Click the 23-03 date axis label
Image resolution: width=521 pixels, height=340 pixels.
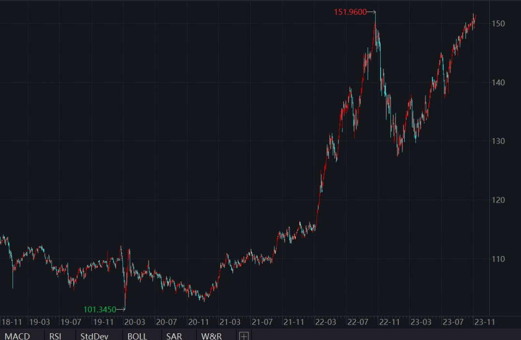pos(421,322)
